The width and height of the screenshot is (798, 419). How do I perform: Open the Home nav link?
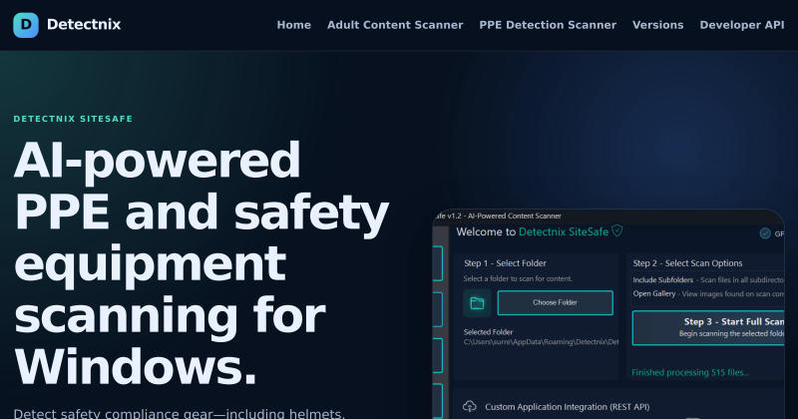pos(293,25)
